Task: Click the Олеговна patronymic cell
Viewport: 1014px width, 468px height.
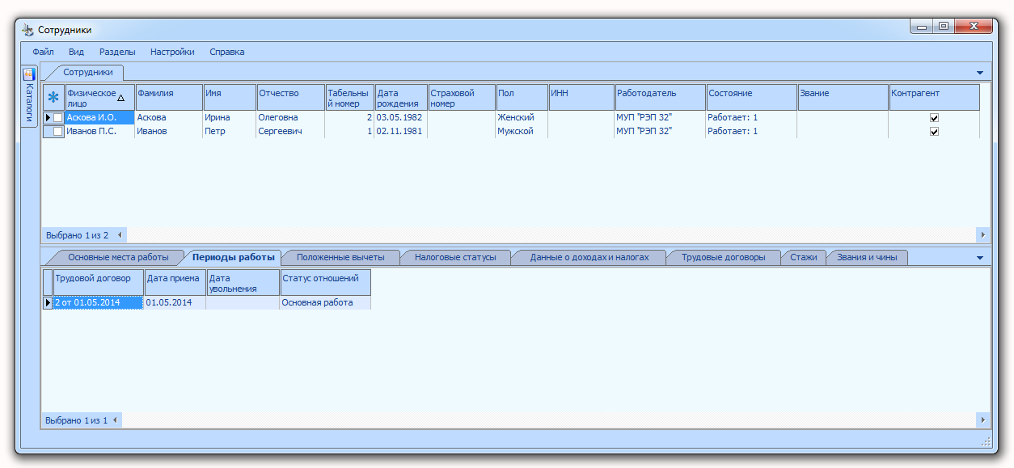Action: pyautogui.click(x=290, y=118)
